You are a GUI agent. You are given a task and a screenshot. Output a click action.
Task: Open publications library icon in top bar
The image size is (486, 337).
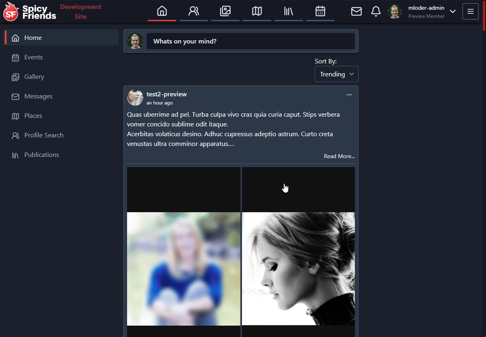tap(289, 11)
